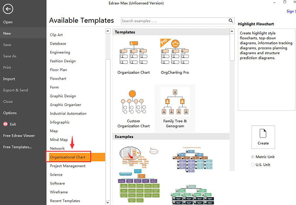Viewport: 296px width, 205px height.
Task: Select the Graphic Organizer category
Action: pos(65,105)
